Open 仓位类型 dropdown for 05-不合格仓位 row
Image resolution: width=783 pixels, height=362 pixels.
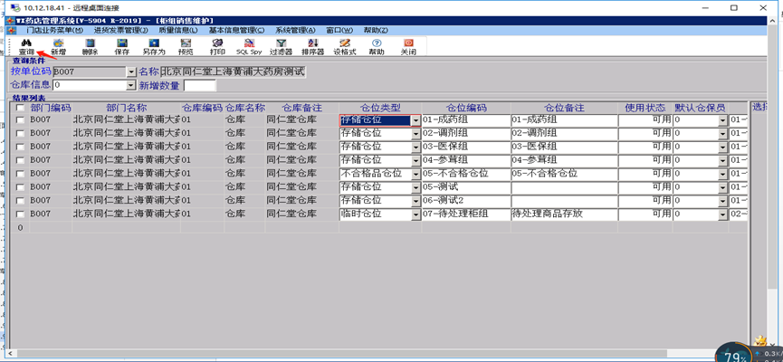[415, 175]
